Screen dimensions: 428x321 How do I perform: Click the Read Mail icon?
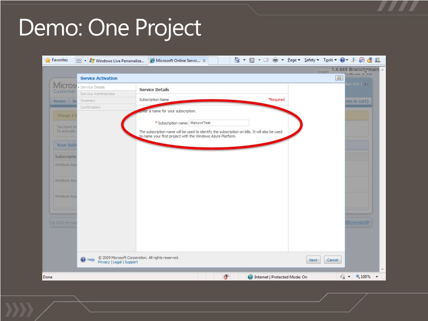(x=266, y=60)
